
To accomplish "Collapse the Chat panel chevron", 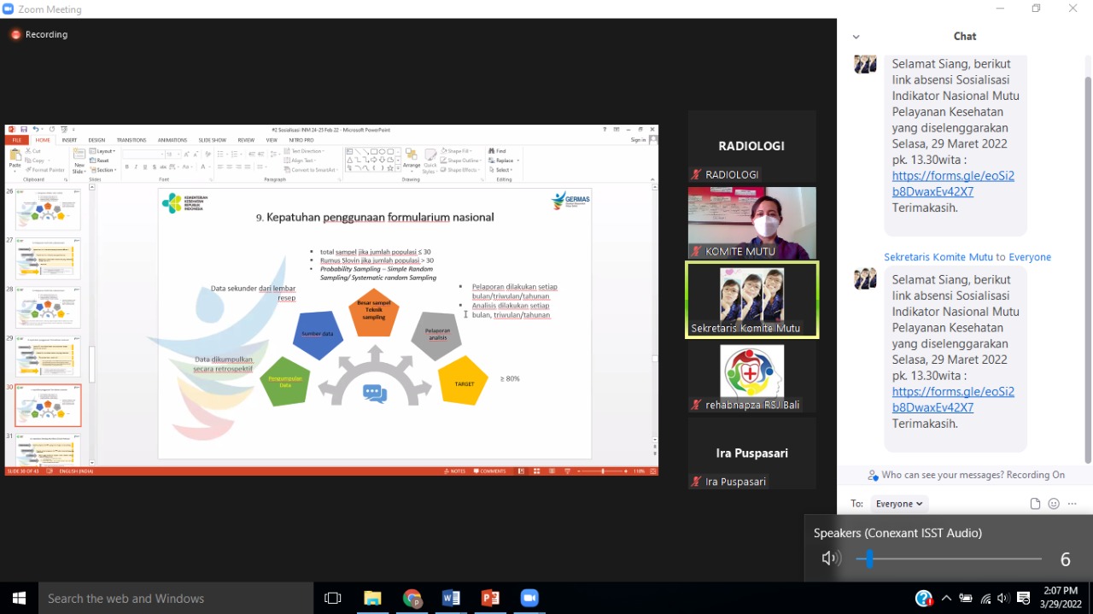I will [x=856, y=37].
